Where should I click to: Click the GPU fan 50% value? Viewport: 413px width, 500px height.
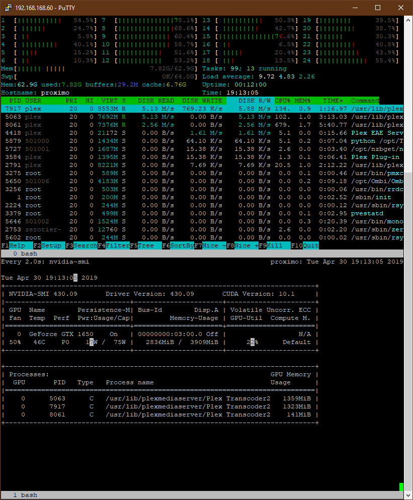pyautogui.click(x=15, y=342)
